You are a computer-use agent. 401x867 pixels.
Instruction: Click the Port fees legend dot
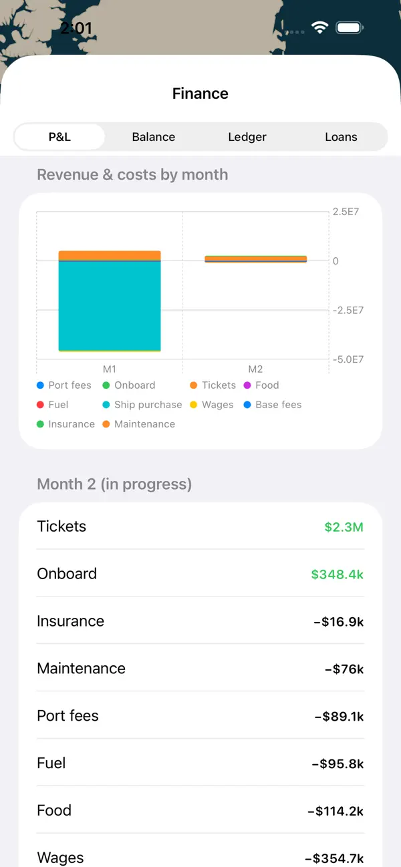click(40, 385)
